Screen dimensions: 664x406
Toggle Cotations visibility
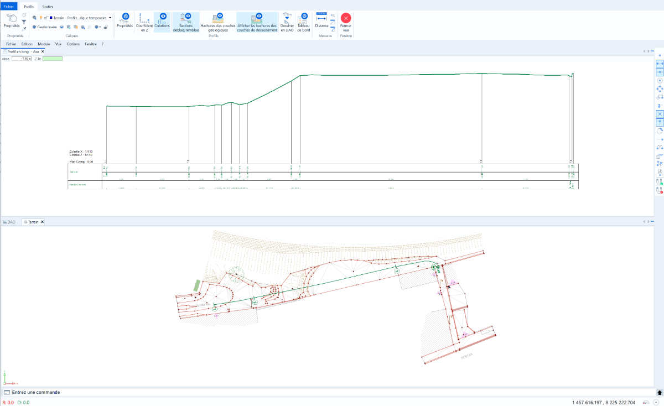pyautogui.click(x=162, y=22)
